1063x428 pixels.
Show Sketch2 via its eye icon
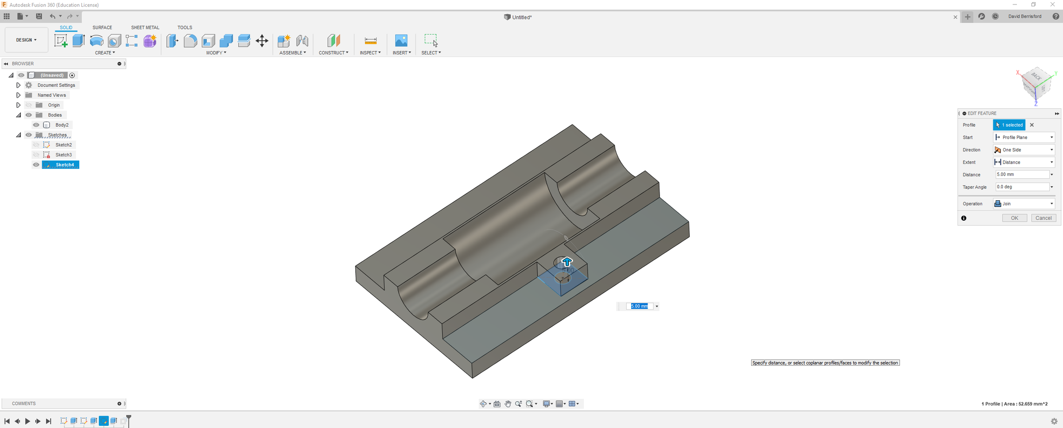click(36, 145)
